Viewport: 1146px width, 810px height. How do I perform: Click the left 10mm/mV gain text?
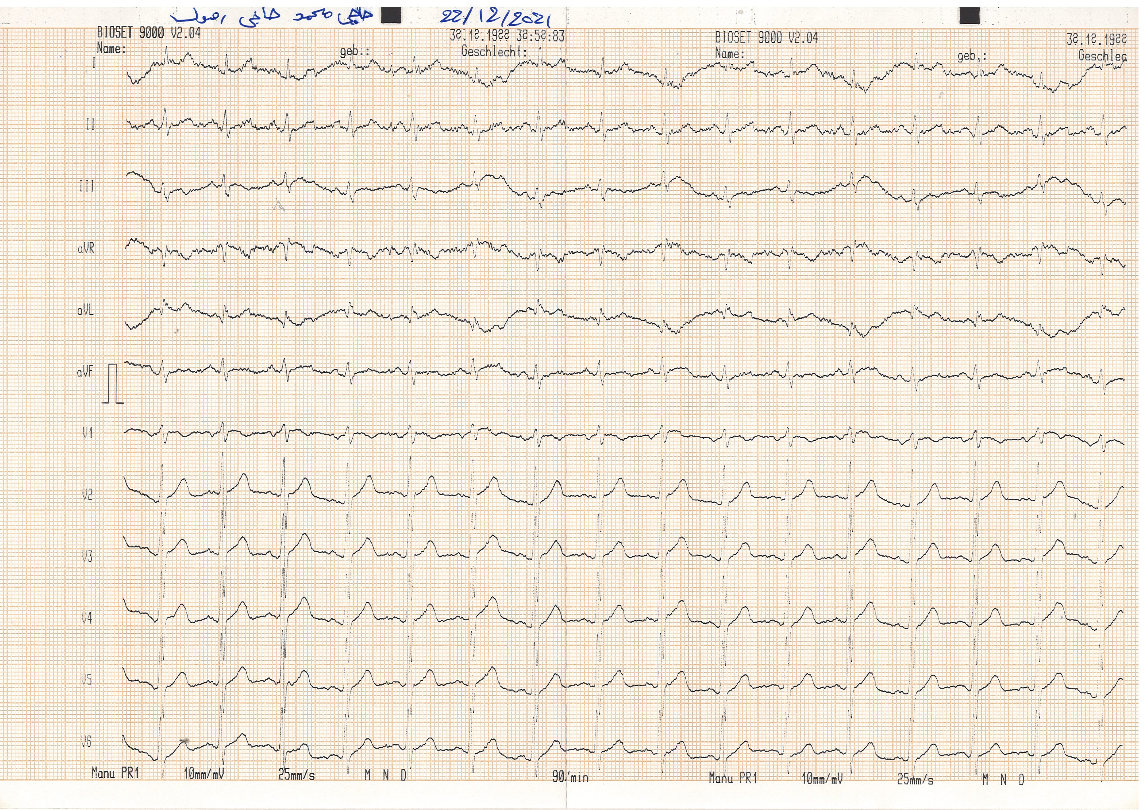coord(204,774)
